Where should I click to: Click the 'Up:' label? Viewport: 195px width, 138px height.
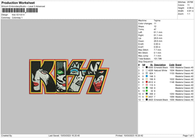140,38
